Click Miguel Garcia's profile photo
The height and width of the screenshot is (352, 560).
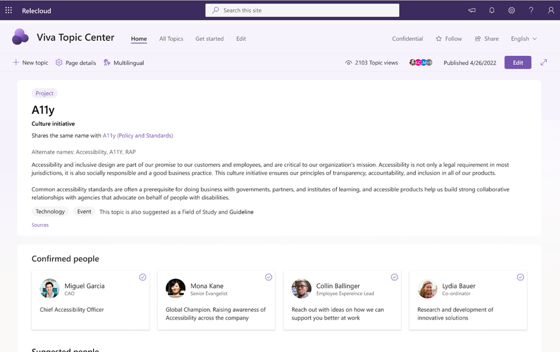50,288
